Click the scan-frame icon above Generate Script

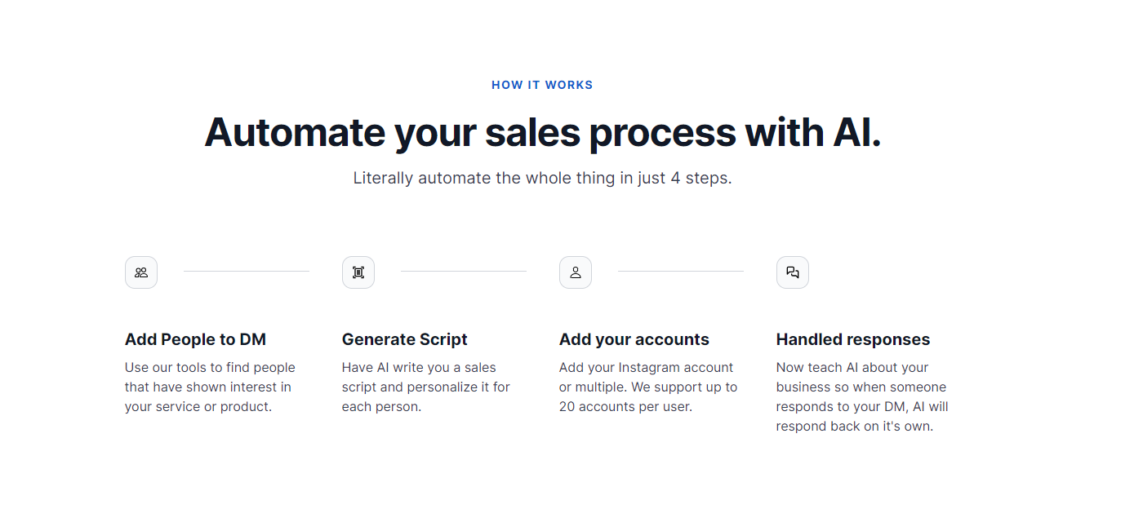pyautogui.click(x=358, y=272)
